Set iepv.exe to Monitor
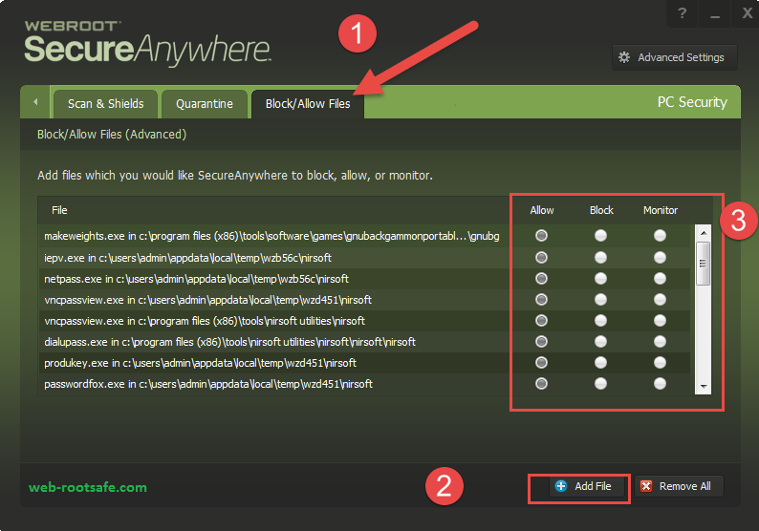 click(660, 257)
